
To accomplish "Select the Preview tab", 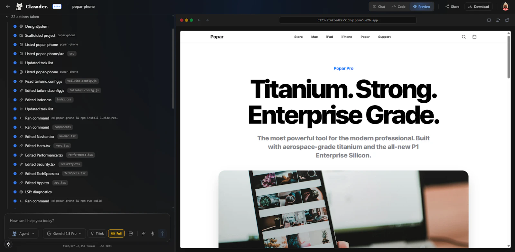I will 422,6.
